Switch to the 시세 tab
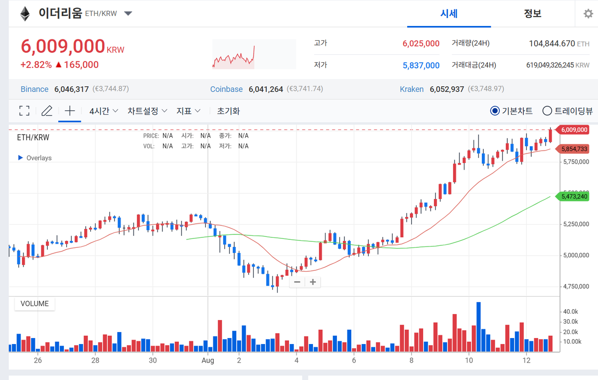The width and height of the screenshot is (598, 380). (x=448, y=13)
